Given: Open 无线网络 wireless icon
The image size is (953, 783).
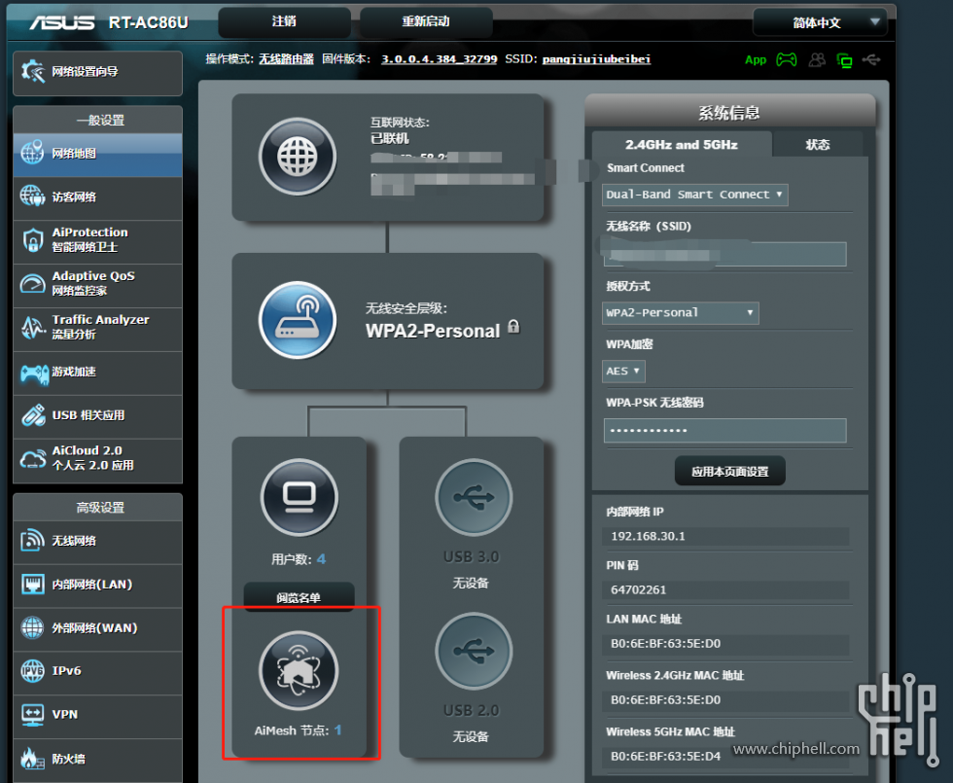Looking at the screenshot, I should click(x=32, y=540).
